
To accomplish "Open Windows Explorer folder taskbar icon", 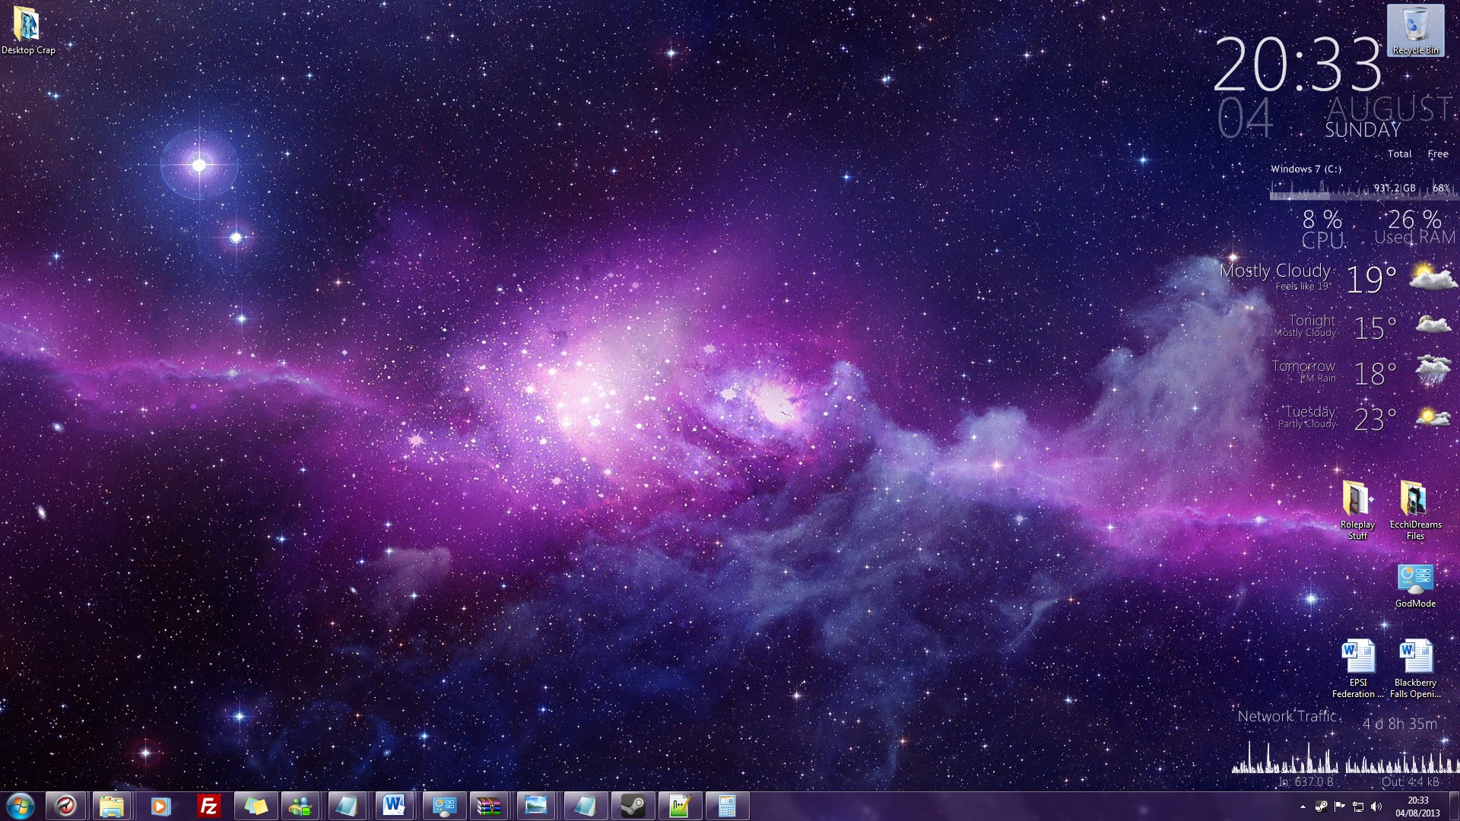I will (112, 806).
